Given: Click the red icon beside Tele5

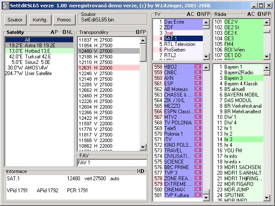Looking at the screenshot, I should coord(198,128).
